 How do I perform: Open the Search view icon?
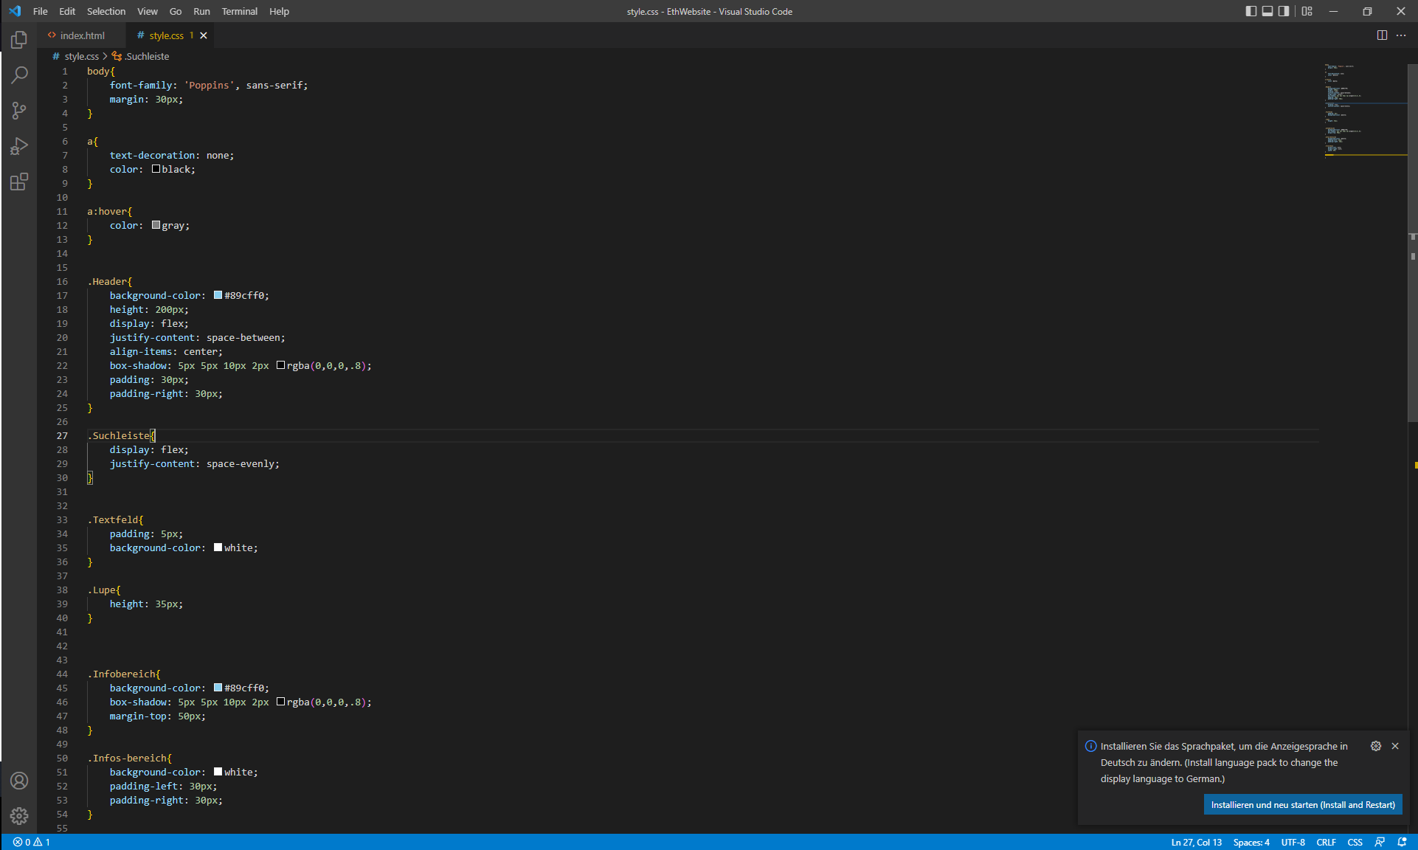pyautogui.click(x=19, y=75)
